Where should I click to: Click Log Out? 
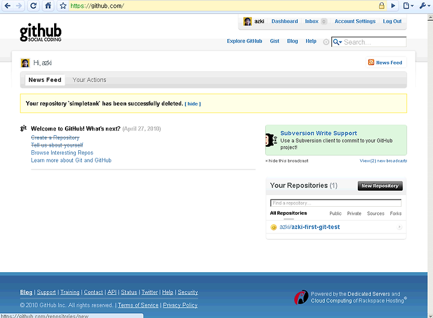click(x=392, y=21)
